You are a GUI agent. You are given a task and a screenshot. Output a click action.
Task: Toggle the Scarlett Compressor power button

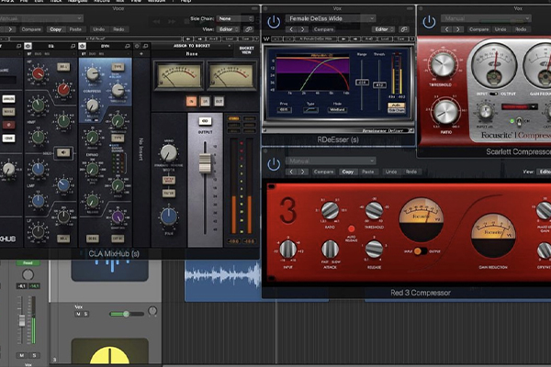429,22
